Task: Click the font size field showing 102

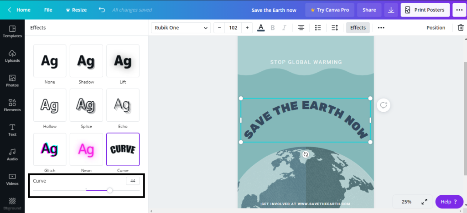Action: click(x=233, y=28)
